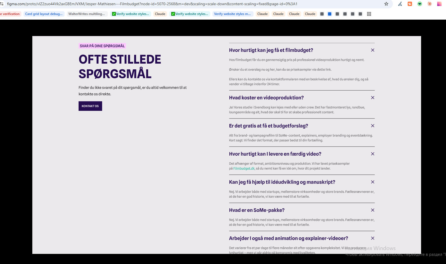Open the Claude starburst extension icon
Viewport: 446px width, 264px height.
430,4
